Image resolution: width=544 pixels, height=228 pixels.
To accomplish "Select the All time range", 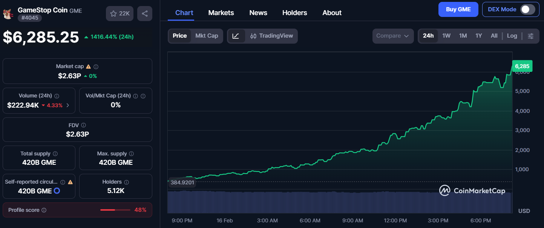I will [494, 36].
